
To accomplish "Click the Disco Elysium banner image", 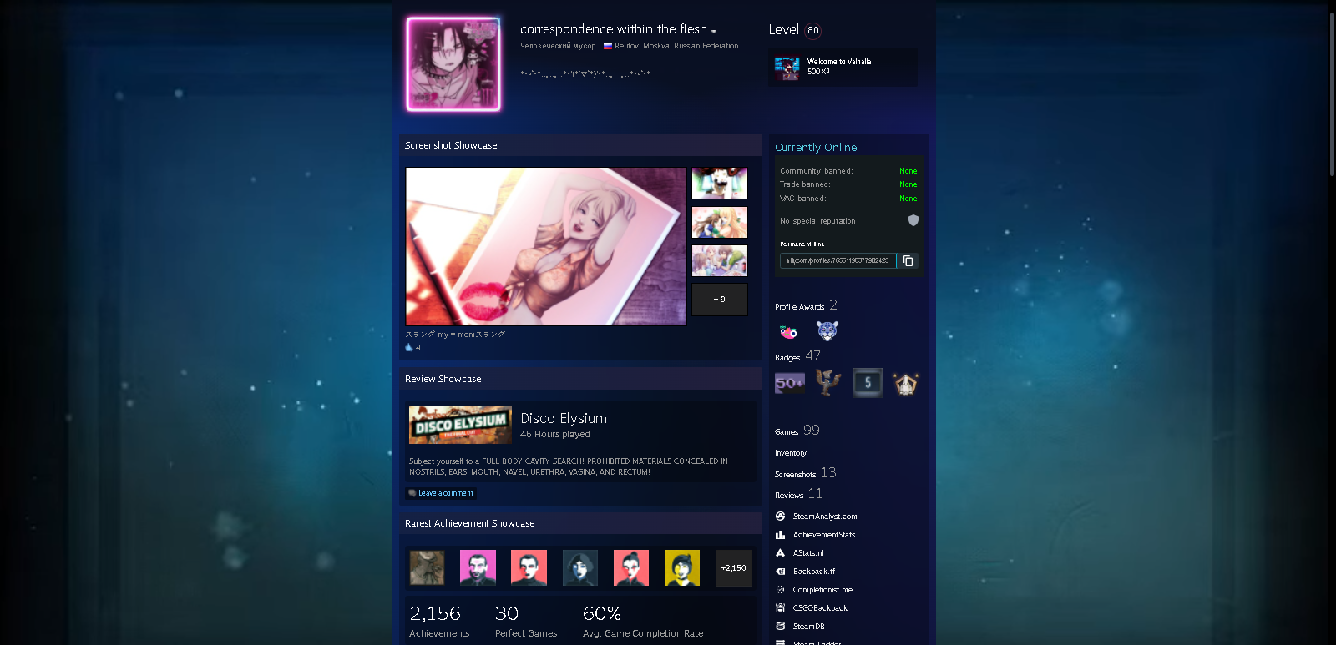I will click(x=460, y=425).
